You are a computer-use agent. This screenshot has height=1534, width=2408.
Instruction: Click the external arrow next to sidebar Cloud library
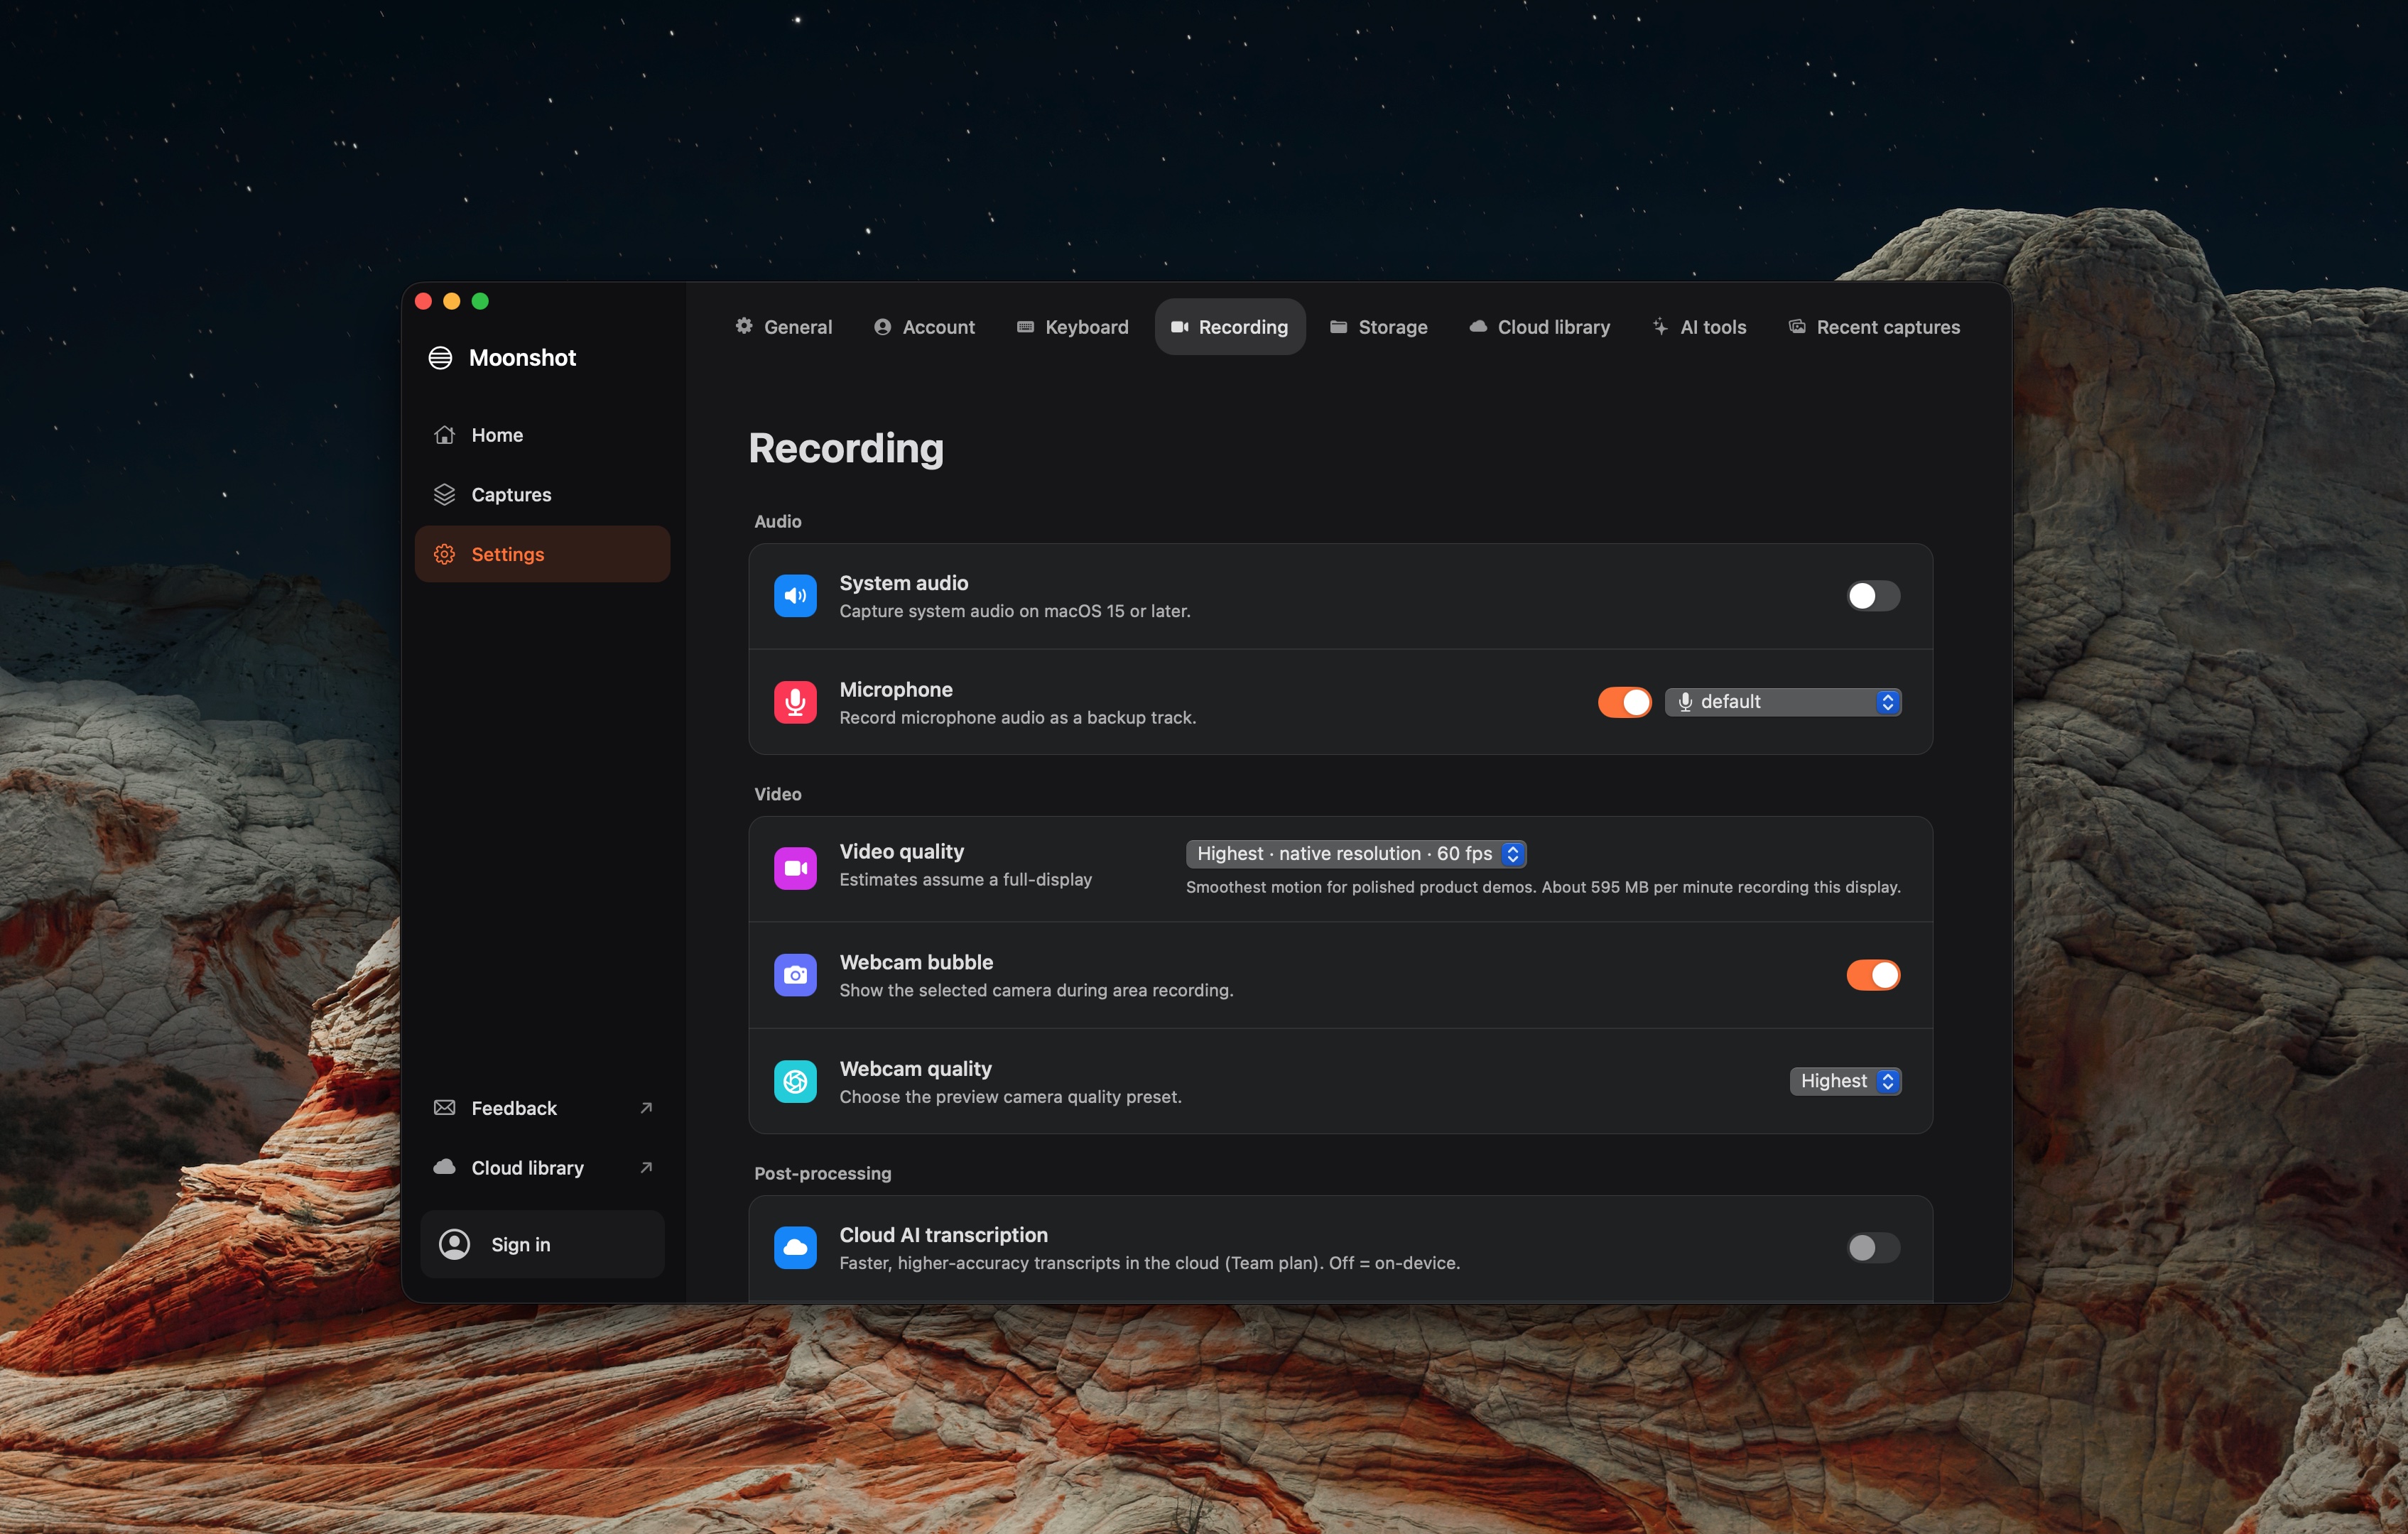coord(646,1167)
